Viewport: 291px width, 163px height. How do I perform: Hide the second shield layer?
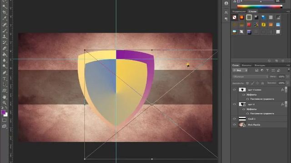click(x=234, y=104)
